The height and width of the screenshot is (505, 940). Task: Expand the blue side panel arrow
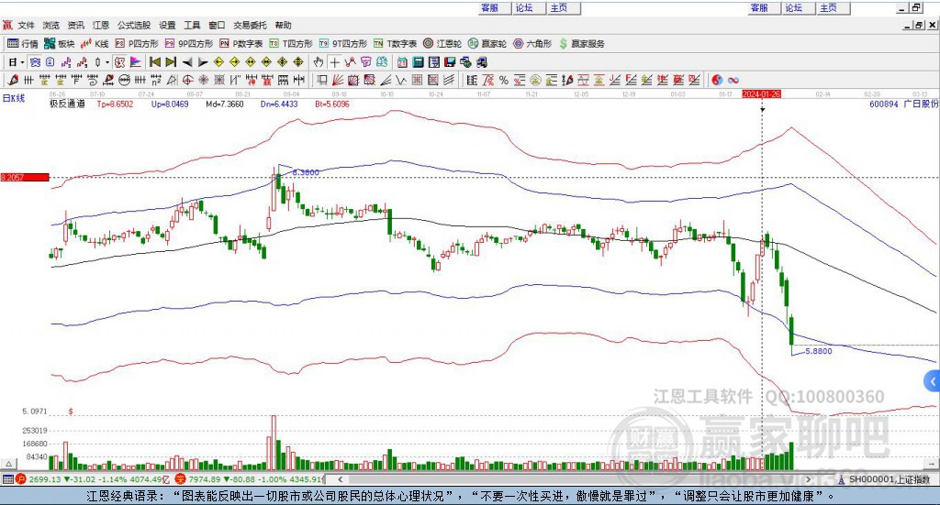coord(933,381)
